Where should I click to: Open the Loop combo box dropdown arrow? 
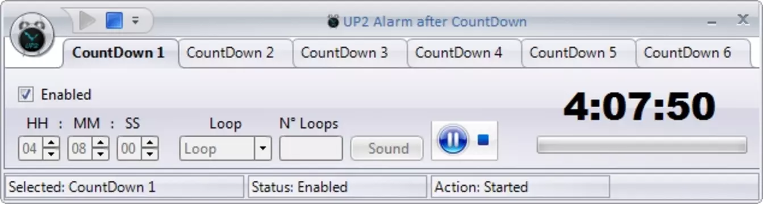[x=262, y=148]
